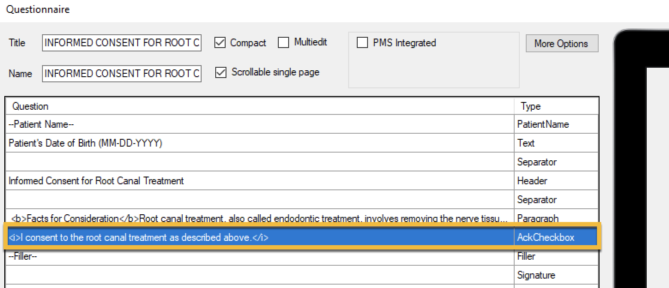Viewport: 669px width, 288px height.
Task: Select the I consent to root canal row
Action: tap(302, 237)
